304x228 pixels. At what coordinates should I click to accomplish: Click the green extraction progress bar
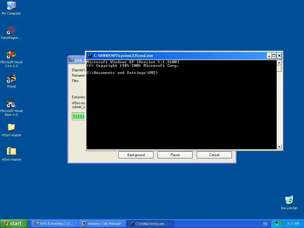[x=78, y=116]
